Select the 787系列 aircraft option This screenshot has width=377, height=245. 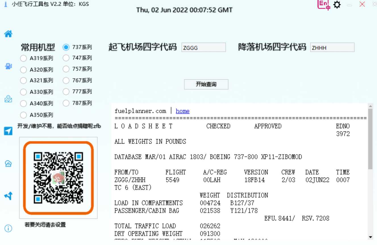pos(77,103)
